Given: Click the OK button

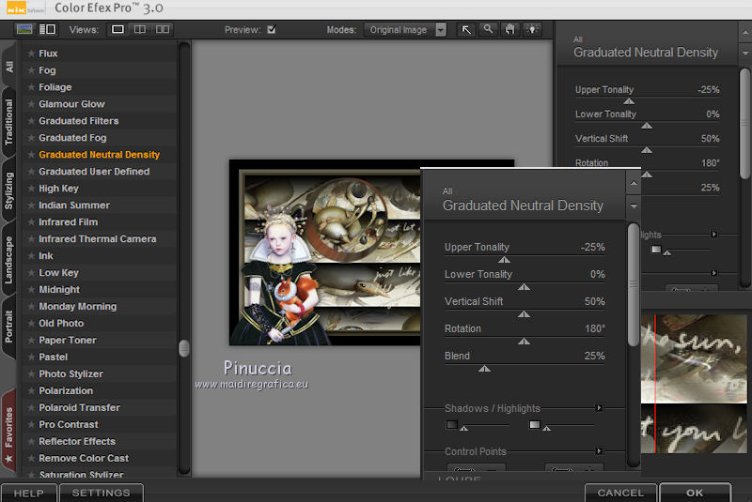Looking at the screenshot, I should pyautogui.click(x=695, y=493).
